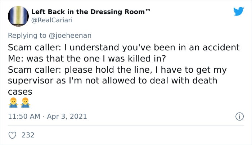Open the round striped profile avatar
This screenshot has height=145, width=252.
18,16
